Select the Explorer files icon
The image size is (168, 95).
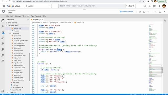click(3, 21)
